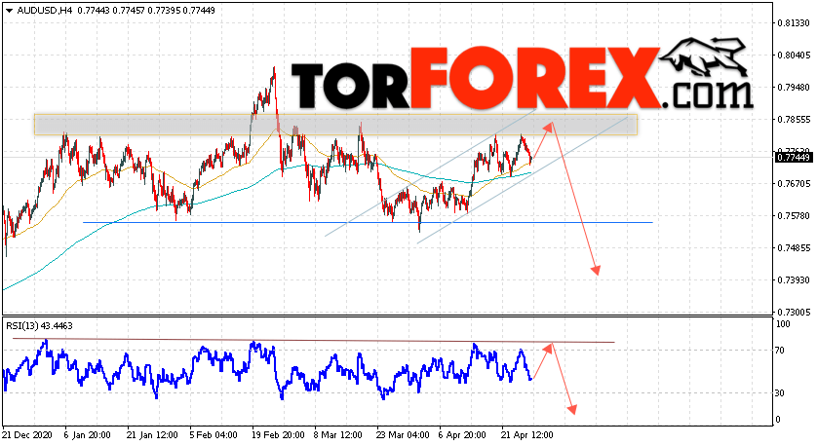Click the 6 Jan 20:00 date label
The width and height of the screenshot is (817, 446).
tap(87, 435)
